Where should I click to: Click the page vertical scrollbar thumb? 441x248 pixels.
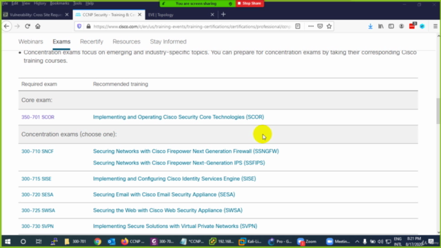(x=438, y=111)
